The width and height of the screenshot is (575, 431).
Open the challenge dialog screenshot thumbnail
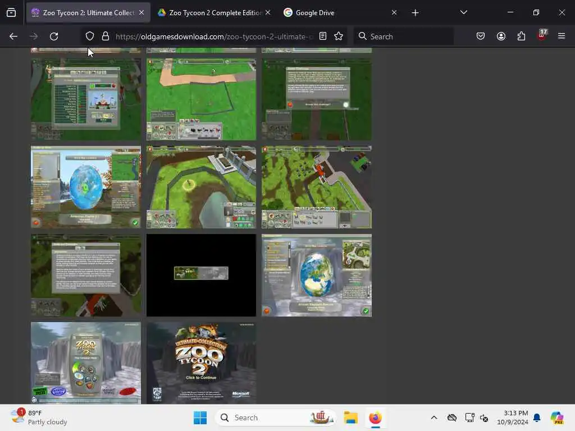click(x=317, y=99)
